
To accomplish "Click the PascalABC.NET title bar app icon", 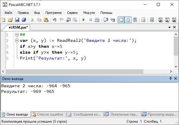I will (5, 4).
